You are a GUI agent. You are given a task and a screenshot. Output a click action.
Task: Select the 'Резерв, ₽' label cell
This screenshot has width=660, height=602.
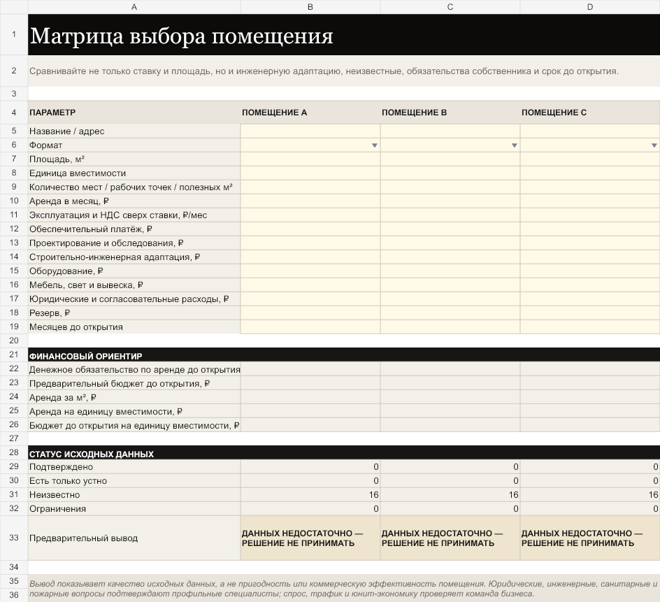point(134,313)
